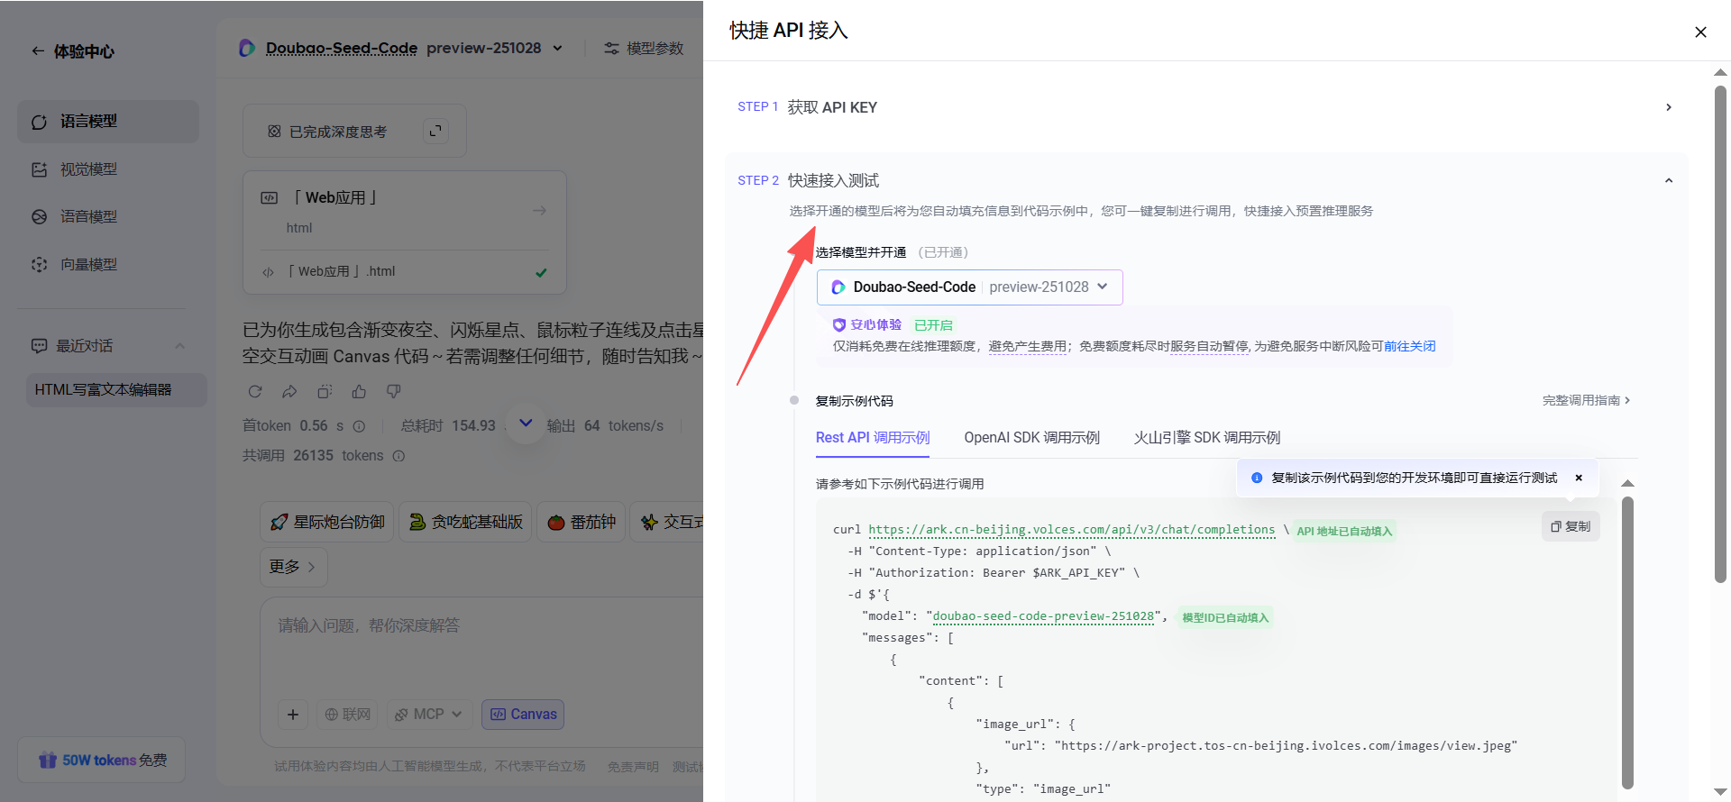The width and height of the screenshot is (1731, 802).
Task: Open the 免责声明 link
Action: pyautogui.click(x=633, y=767)
